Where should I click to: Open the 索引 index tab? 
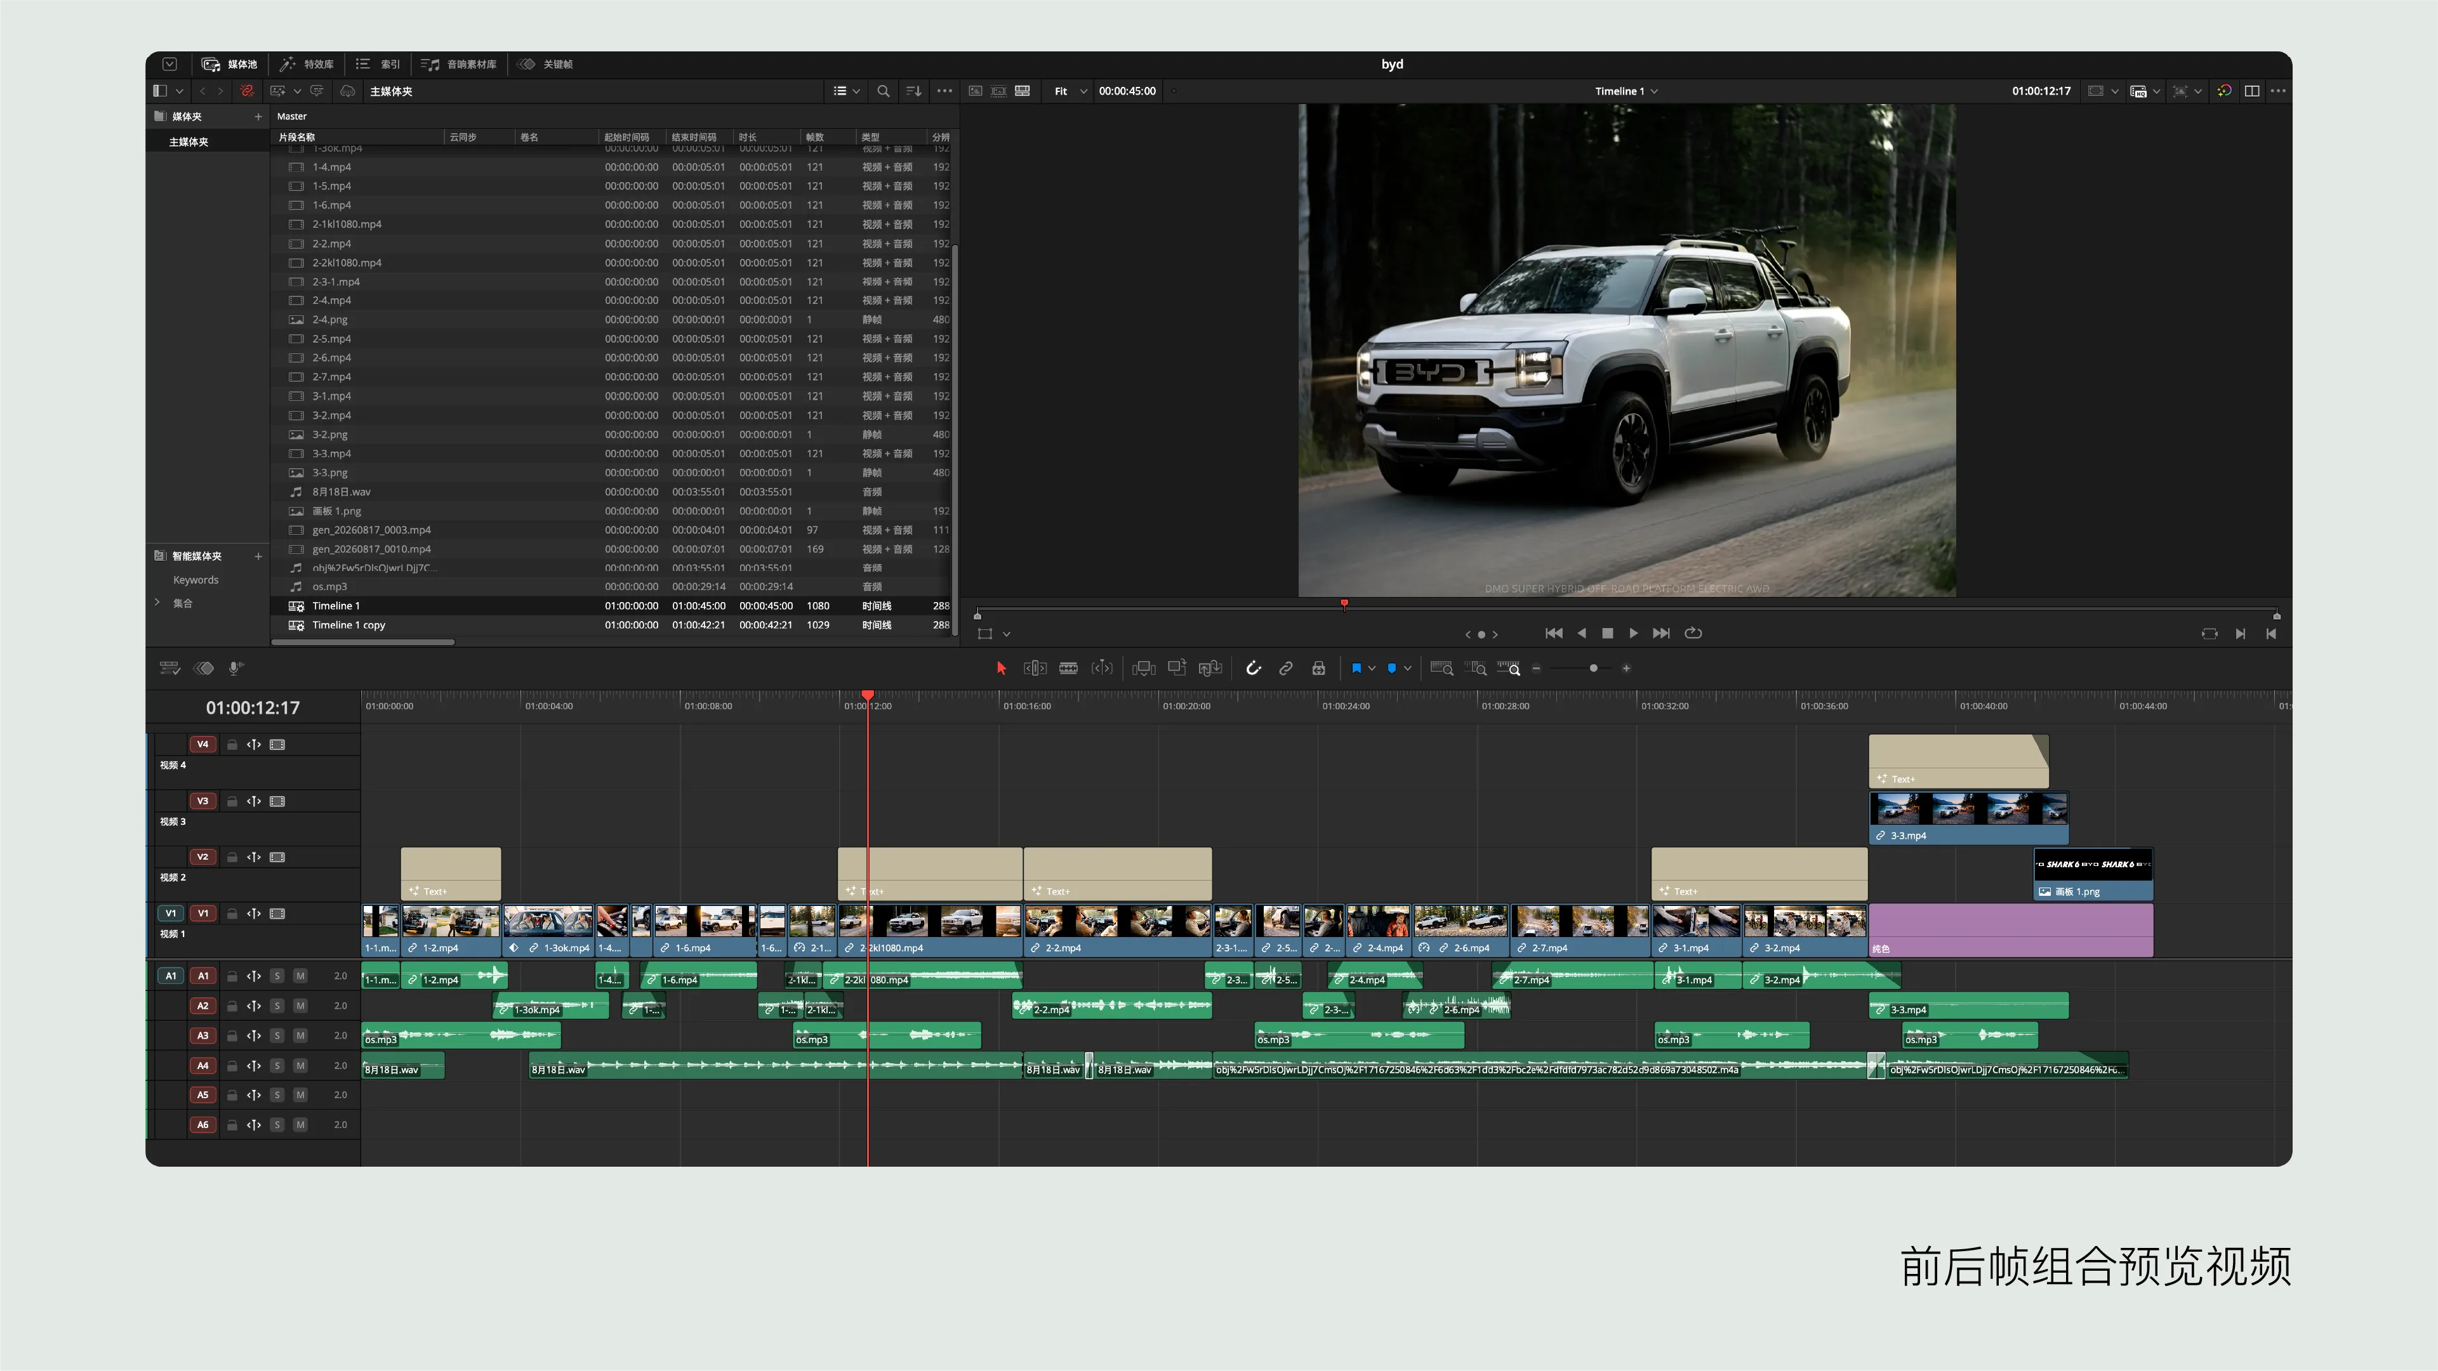[378, 64]
